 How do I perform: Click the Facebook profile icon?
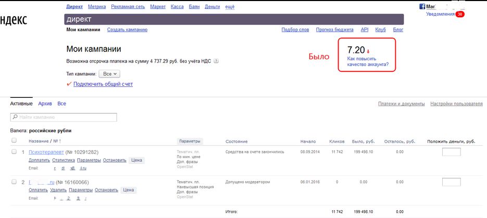pos(422,7)
